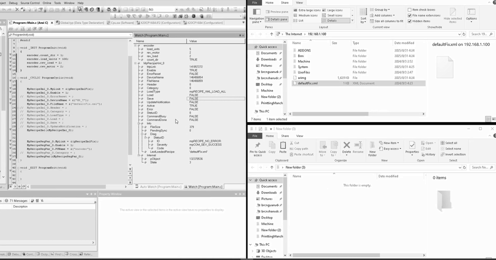Collapse the Info node in the Watch tree

pyautogui.click(x=139, y=123)
